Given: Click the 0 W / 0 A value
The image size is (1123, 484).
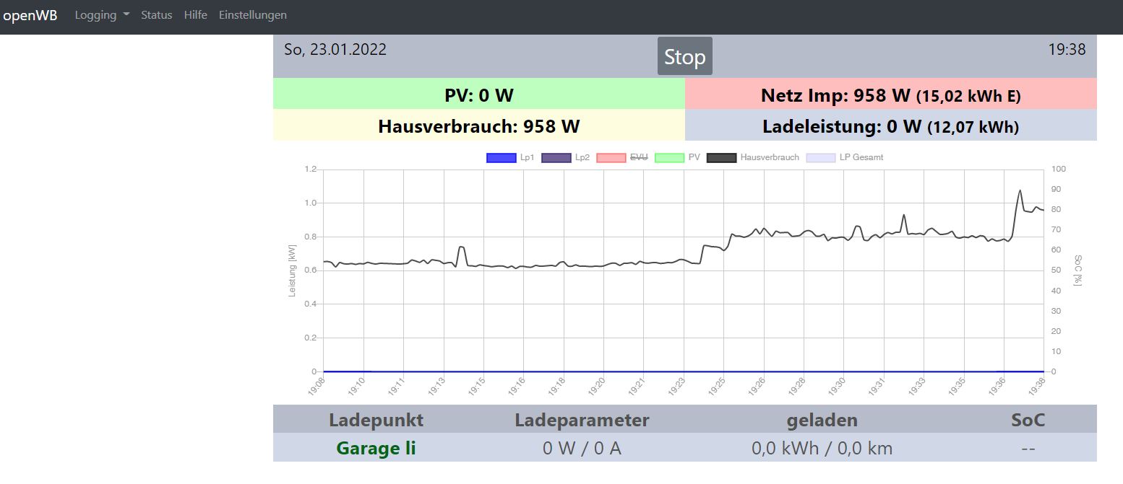Looking at the screenshot, I should 582,448.
